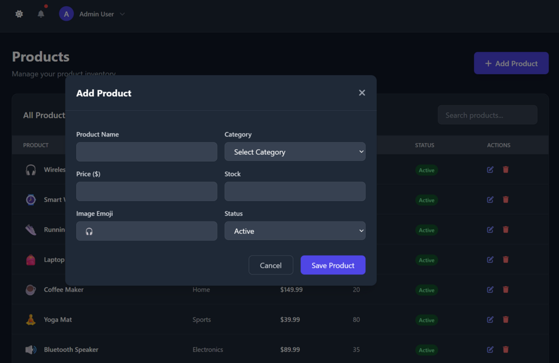Expand the Admin User account menu
This screenshot has width=559, height=363.
(x=122, y=14)
